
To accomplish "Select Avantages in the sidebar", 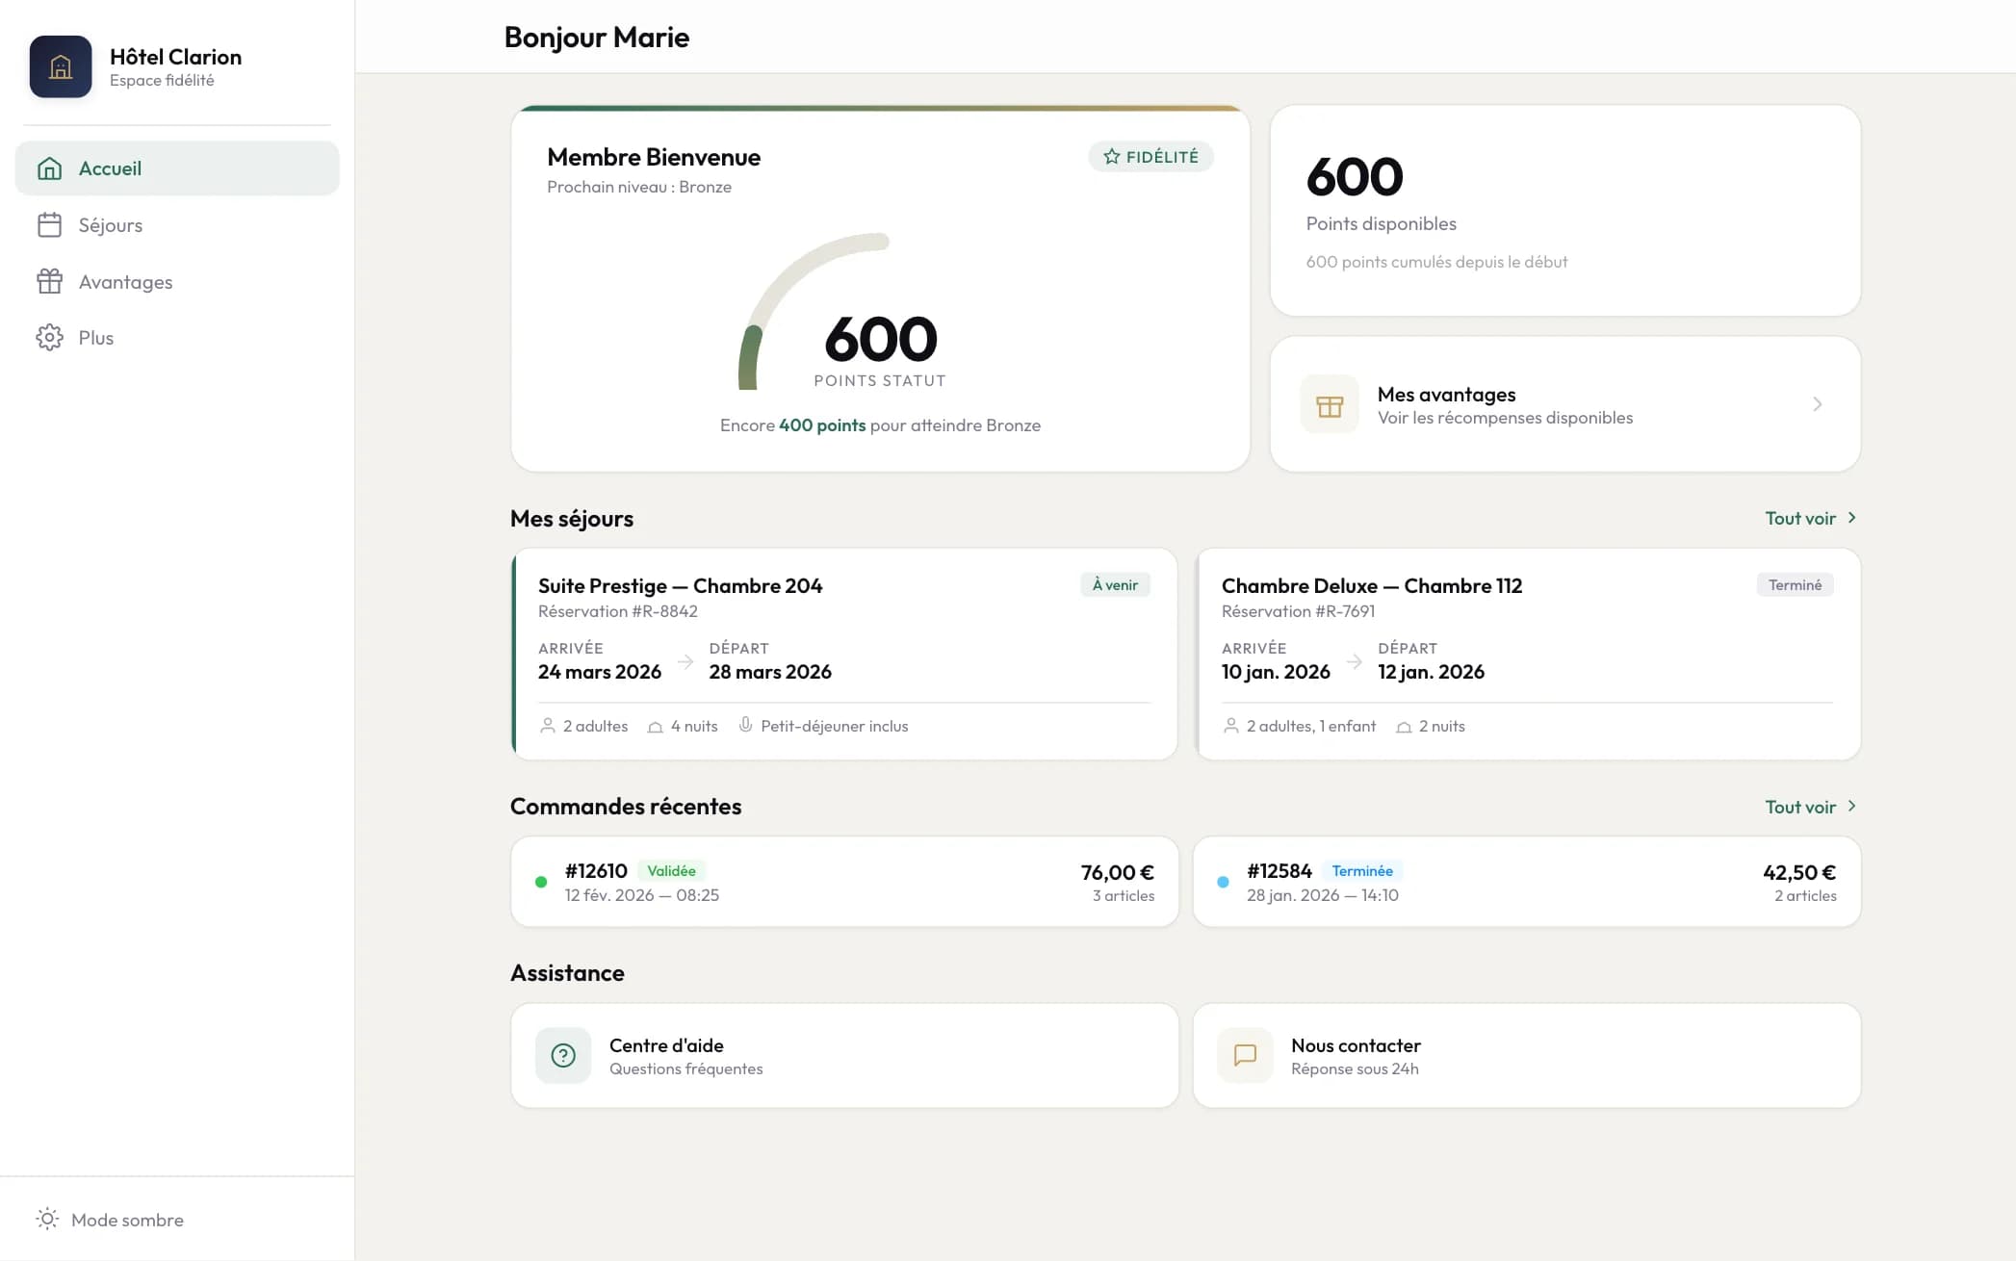I will [125, 281].
